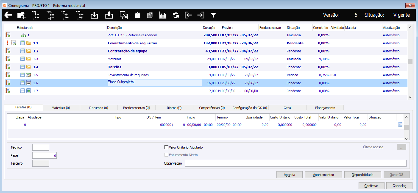
Task: Click the Concluído column header
Action: tap(321, 28)
